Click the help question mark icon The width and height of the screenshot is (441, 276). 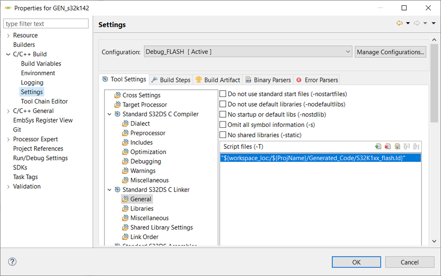12,262
